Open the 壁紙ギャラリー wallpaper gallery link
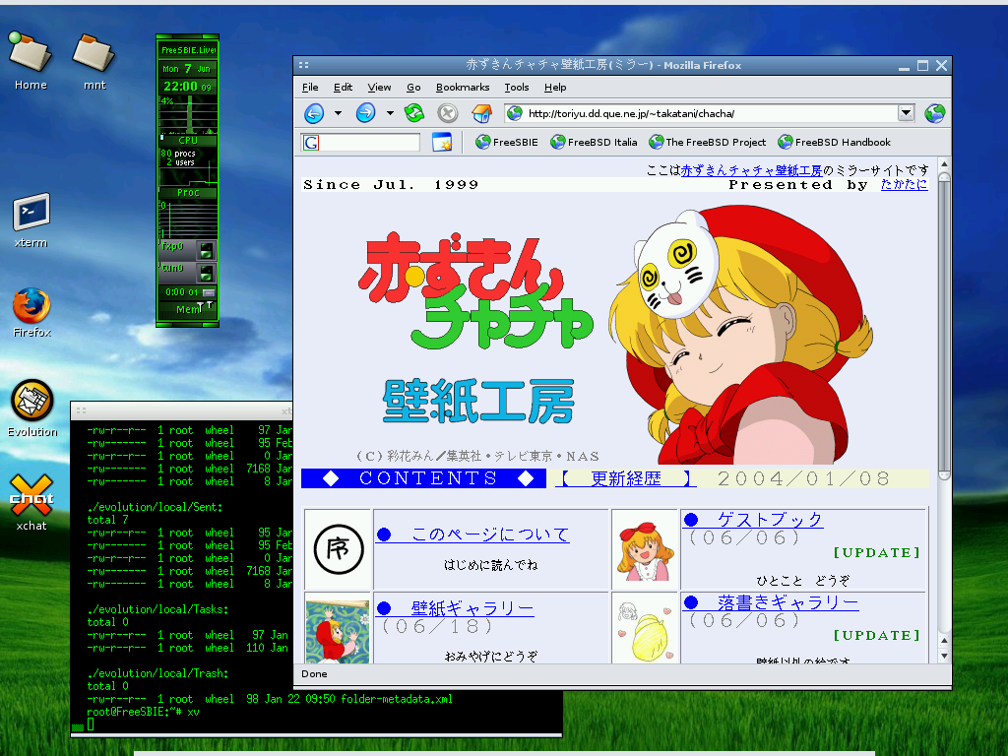Image resolution: width=1008 pixels, height=756 pixels. tap(455, 608)
